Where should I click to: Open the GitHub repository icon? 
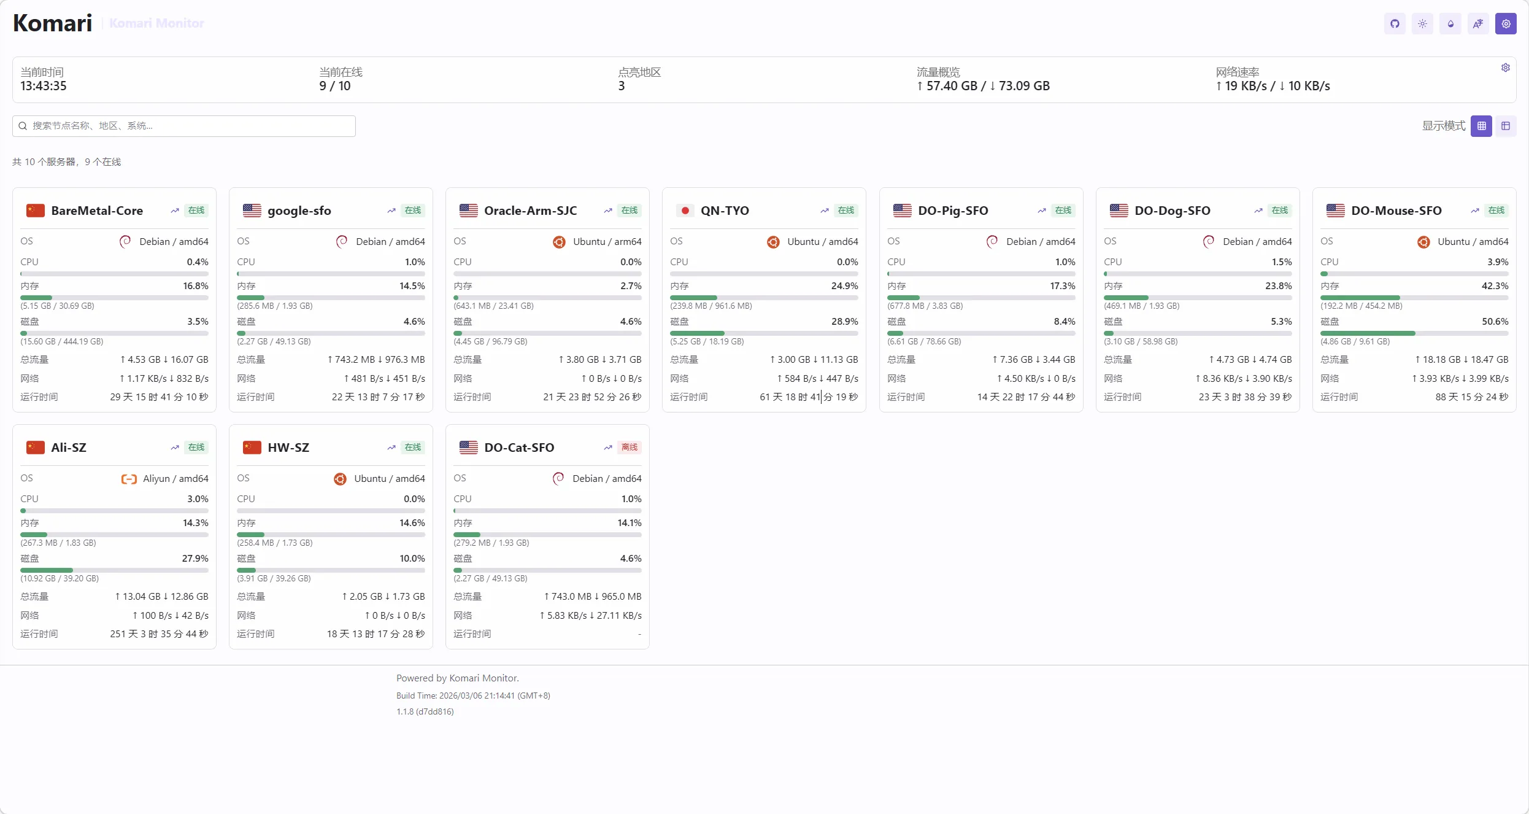pyautogui.click(x=1395, y=24)
